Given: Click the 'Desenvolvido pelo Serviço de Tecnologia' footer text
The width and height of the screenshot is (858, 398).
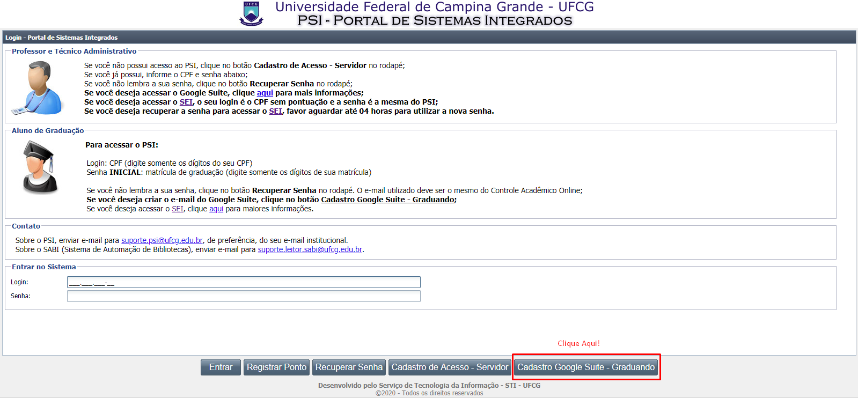Looking at the screenshot, I should pyautogui.click(x=429, y=385).
